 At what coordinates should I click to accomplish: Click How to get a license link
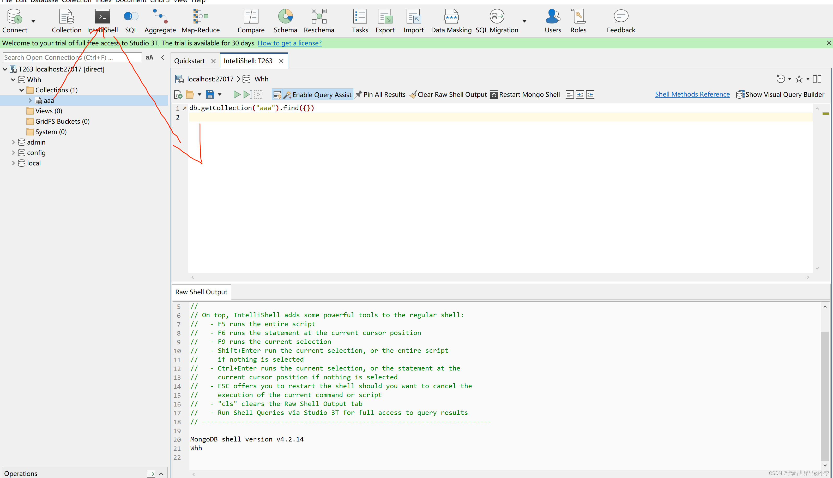coord(290,43)
